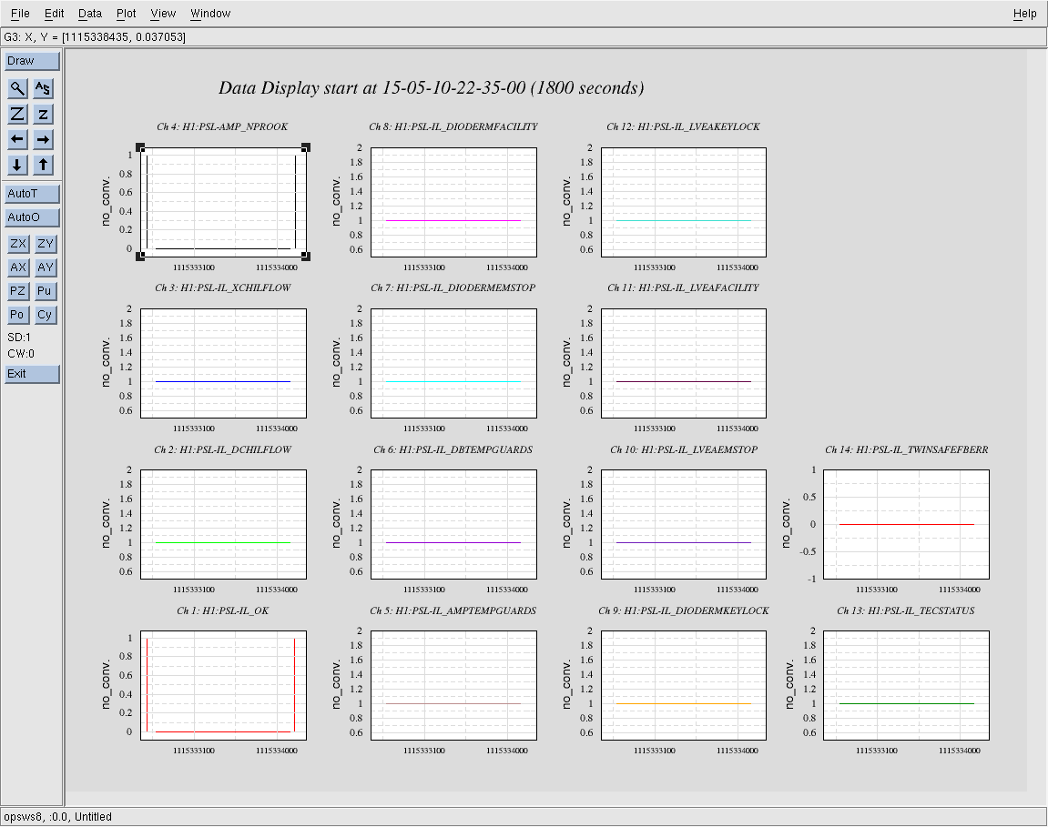Select the Ch 7 H1:PSL-IL_DIODERMEMSTOP graph
1048x827 pixels.
click(x=453, y=363)
